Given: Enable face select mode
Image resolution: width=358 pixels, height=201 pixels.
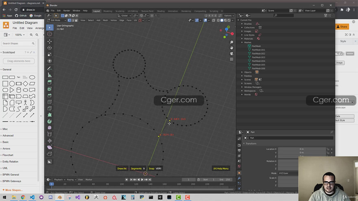Looking at the screenshot, I should pyautogui.click(x=76, y=20).
